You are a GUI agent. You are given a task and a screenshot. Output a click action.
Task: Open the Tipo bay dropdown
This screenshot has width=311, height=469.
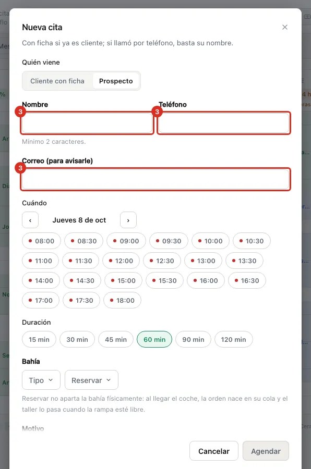[x=41, y=380]
